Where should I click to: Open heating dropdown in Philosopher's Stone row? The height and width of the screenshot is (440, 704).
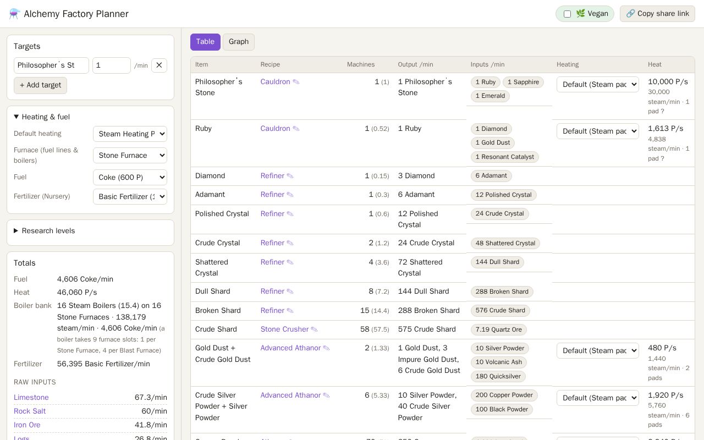coord(598,84)
